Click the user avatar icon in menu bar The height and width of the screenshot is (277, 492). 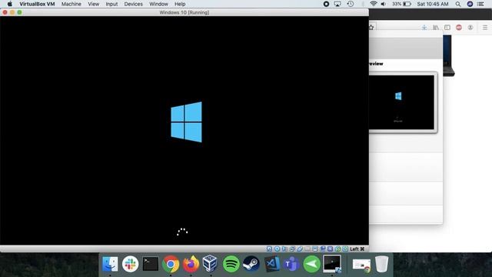coord(470,4)
